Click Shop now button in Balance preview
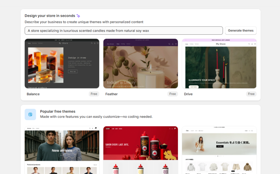 73,71
